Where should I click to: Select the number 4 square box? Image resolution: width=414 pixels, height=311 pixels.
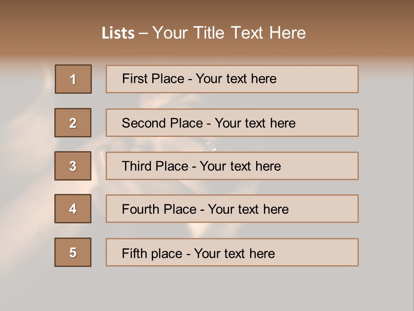[73, 209]
